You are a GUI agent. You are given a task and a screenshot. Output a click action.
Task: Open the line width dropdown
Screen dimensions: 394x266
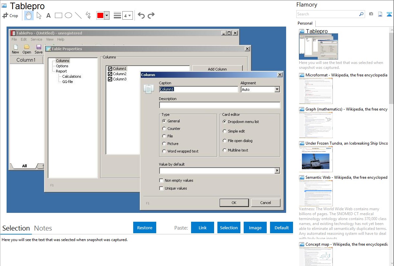[x=127, y=15]
